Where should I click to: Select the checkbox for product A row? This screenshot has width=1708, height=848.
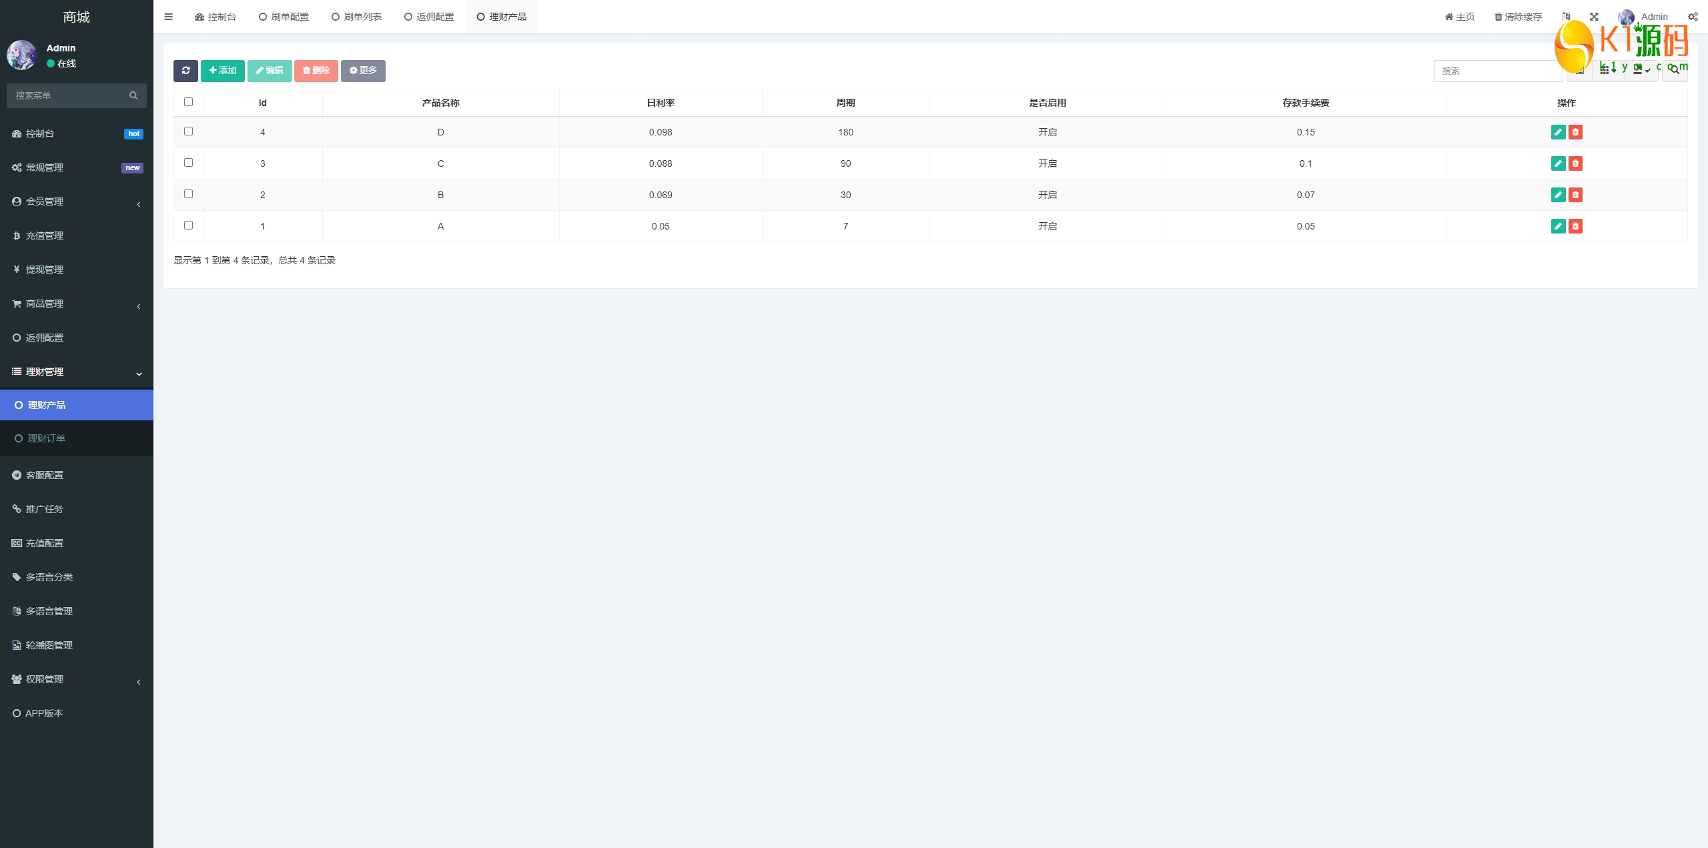188,226
